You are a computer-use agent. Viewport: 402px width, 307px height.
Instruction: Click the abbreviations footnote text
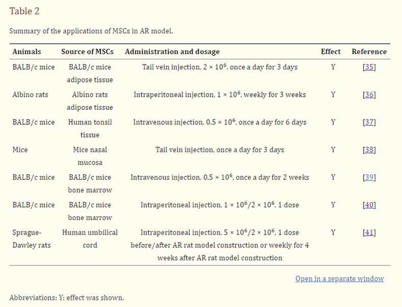click(x=66, y=297)
